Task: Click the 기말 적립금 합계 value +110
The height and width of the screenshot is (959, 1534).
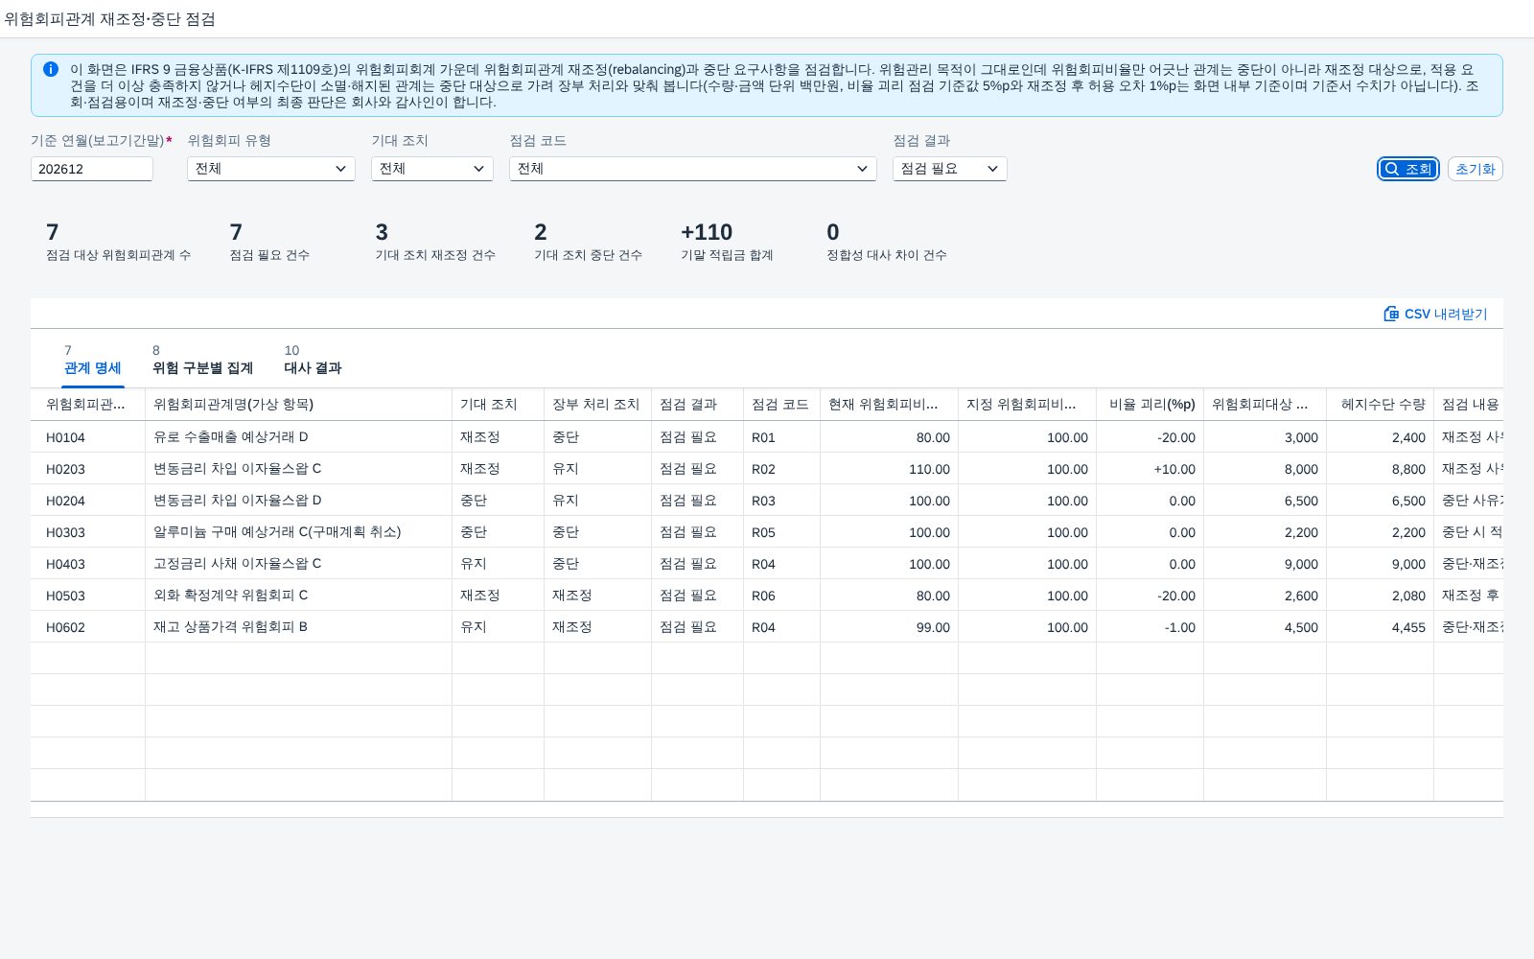Action: click(707, 232)
